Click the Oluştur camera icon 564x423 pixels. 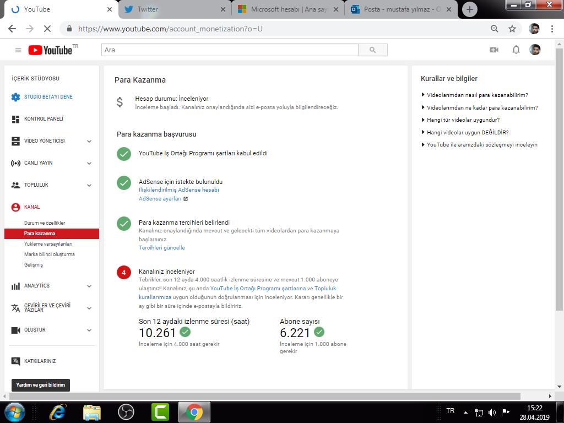15,330
